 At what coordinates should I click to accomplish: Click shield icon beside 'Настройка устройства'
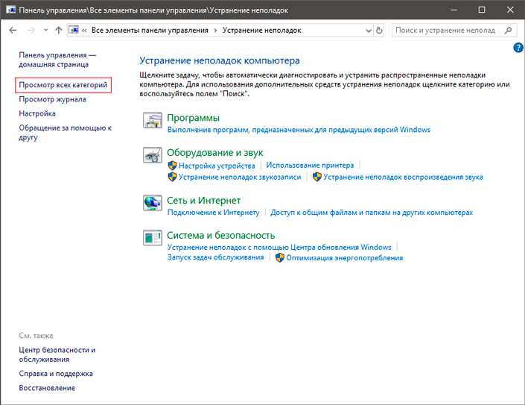pyautogui.click(x=172, y=166)
